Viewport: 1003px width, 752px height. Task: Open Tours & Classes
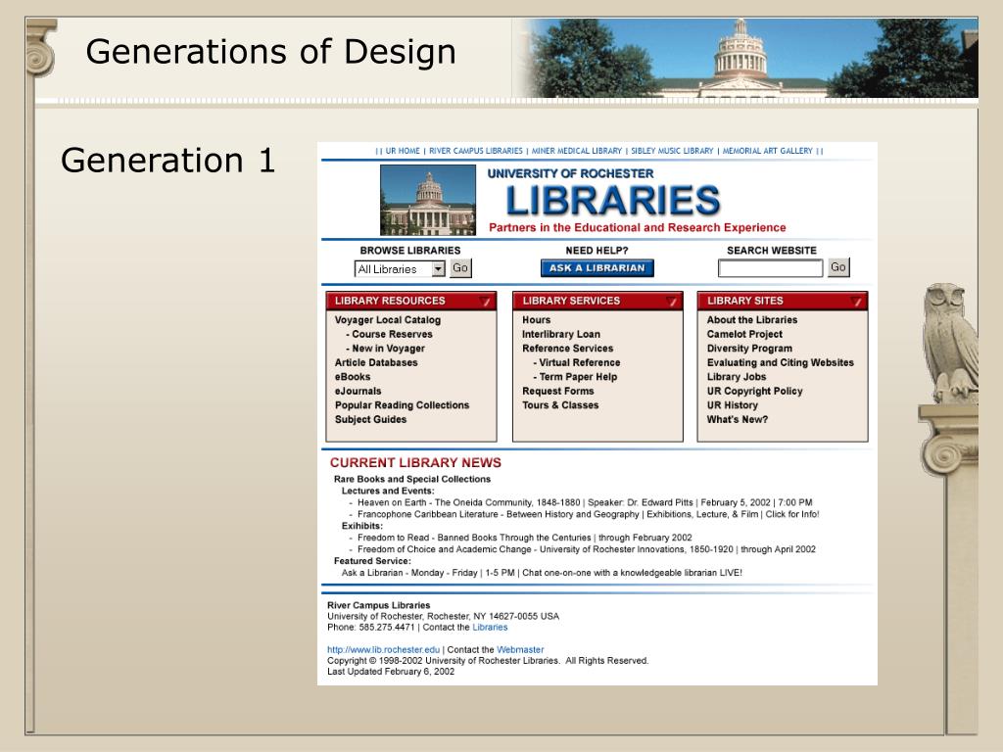point(560,405)
